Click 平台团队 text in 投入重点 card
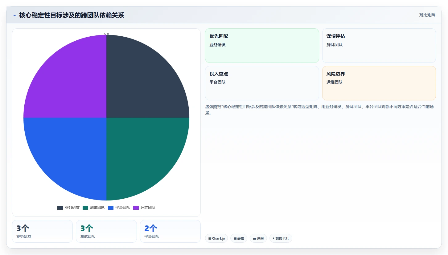 coord(217,82)
